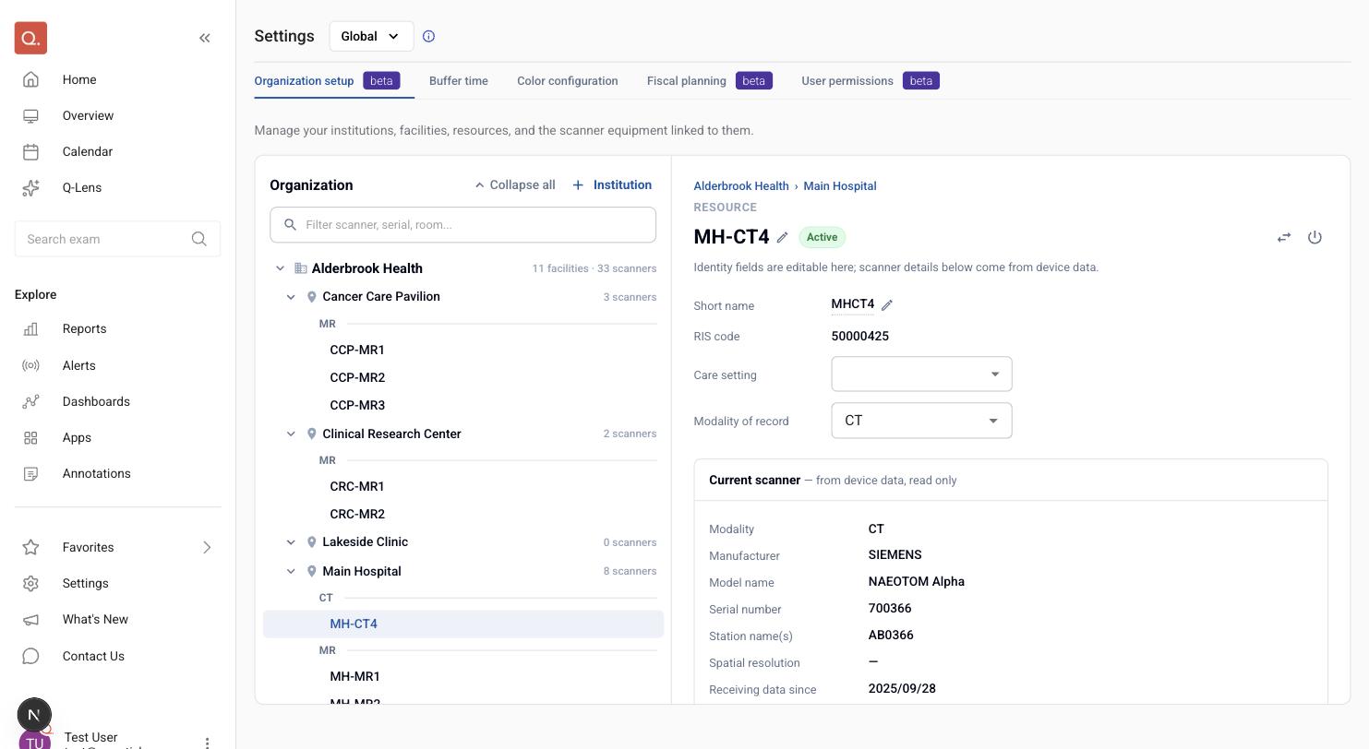
Task: Click the magnifier icon in Search exam
Action: point(199,239)
